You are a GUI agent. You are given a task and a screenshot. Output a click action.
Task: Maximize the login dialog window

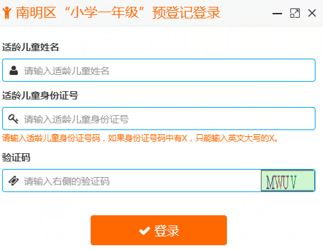(x=295, y=13)
